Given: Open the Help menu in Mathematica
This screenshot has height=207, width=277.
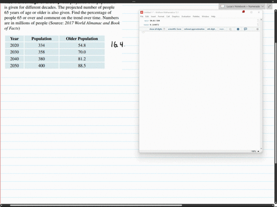Looking at the screenshot, I should coord(213,17).
